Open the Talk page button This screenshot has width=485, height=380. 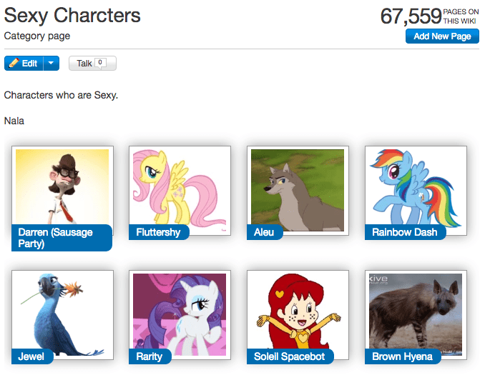click(x=84, y=64)
